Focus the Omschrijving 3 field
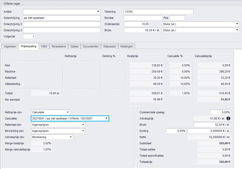Viewport: 242px width, 169px height. pos(62,30)
